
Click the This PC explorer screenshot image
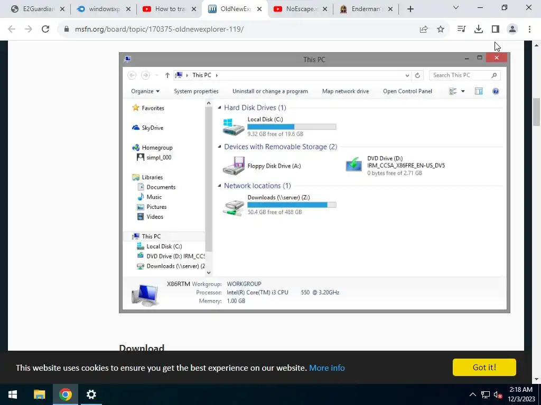(314, 183)
